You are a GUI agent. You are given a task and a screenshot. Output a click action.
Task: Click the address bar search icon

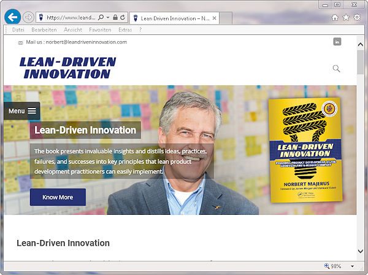coord(100,18)
